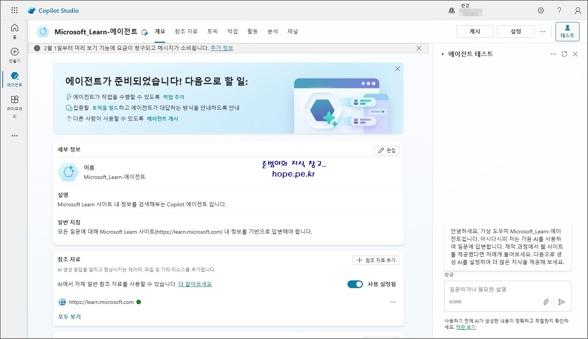Open options for learn.microsoft.com source

[x=393, y=302]
